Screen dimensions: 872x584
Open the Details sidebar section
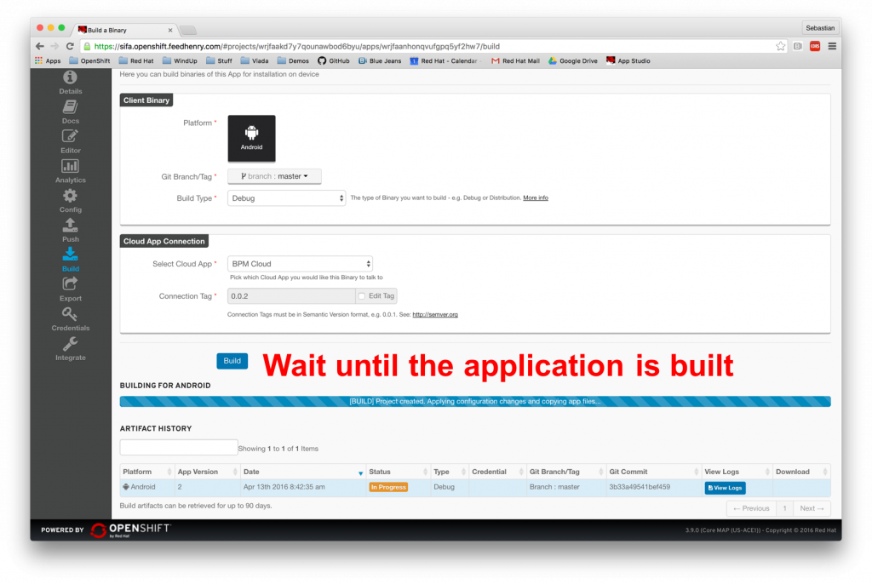coord(70,83)
